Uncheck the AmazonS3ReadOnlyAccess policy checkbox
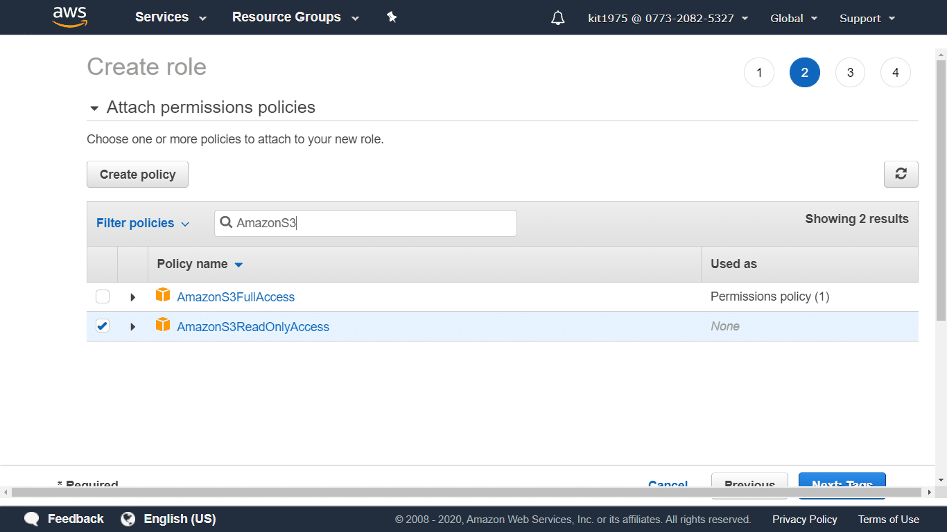This screenshot has height=532, width=947. click(x=103, y=325)
